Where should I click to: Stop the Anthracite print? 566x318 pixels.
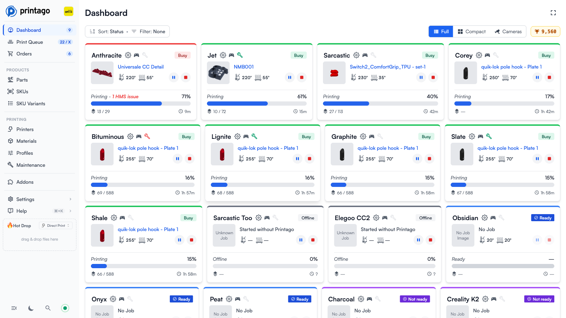click(186, 77)
